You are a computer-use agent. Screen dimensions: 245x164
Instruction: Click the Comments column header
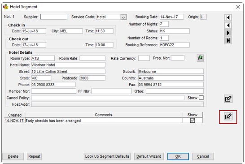coord(104,115)
